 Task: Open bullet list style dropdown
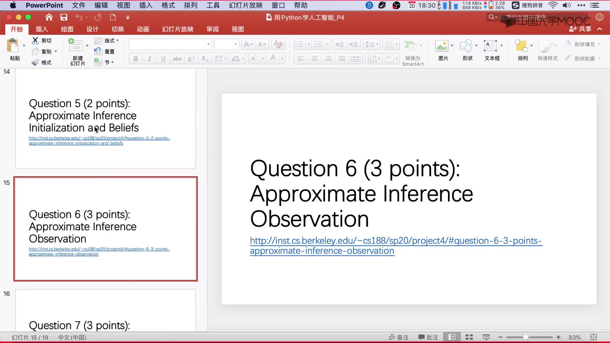(308, 44)
